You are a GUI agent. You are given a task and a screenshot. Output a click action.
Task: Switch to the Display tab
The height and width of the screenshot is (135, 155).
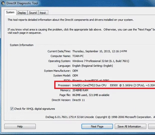click(22, 13)
